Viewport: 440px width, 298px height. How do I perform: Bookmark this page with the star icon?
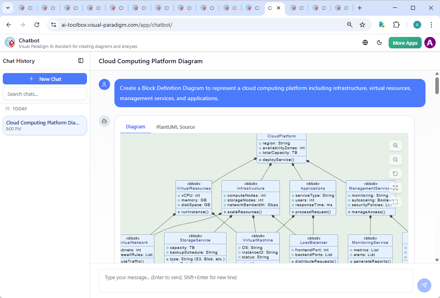pyautogui.click(x=362, y=25)
